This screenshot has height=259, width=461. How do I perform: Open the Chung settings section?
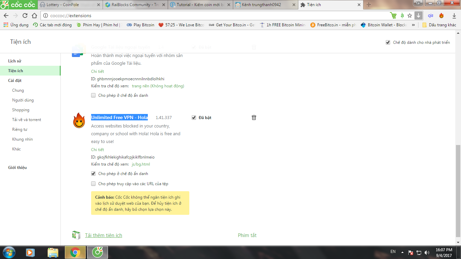click(x=18, y=90)
